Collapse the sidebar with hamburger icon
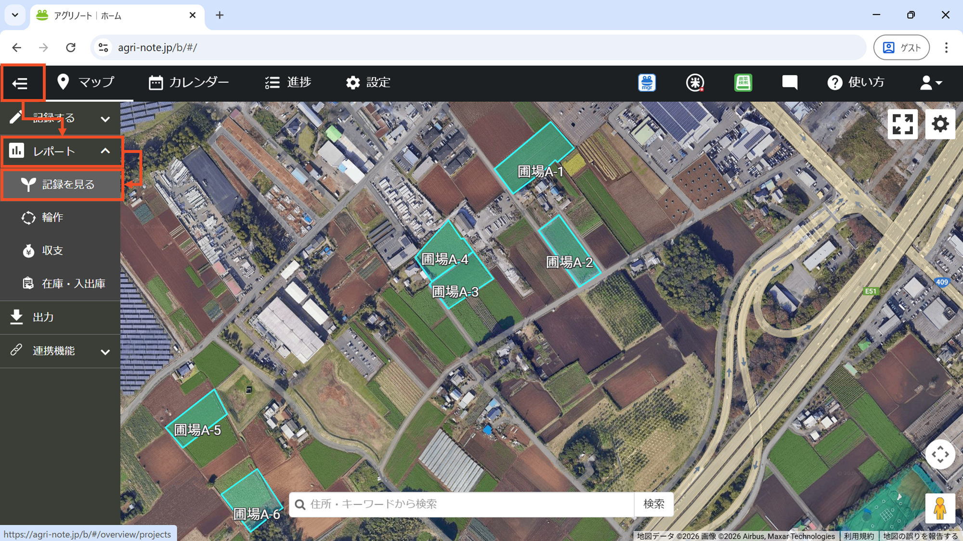Viewport: 963px width, 541px height. [20, 83]
